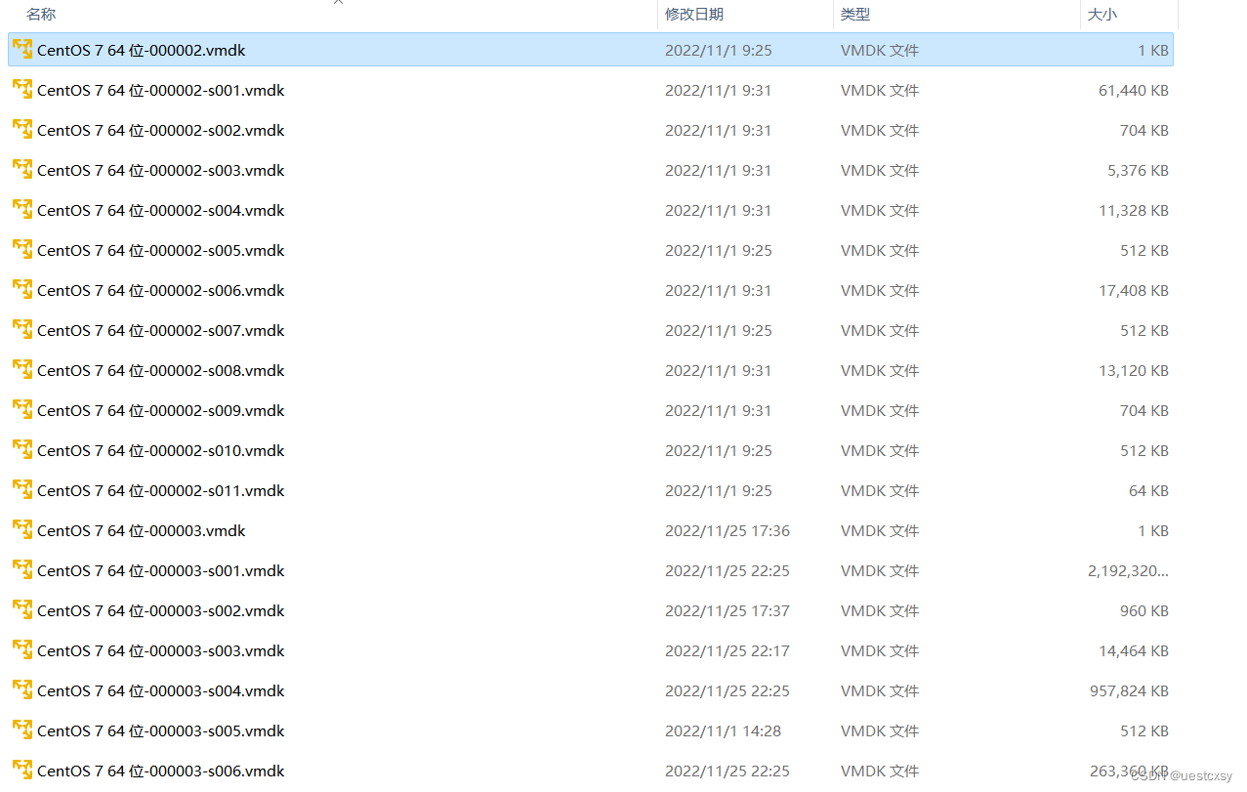This screenshot has width=1247, height=792.
Task: Select file name CentOS 7 64 位-000002-s011.vmdk
Action: point(161,490)
